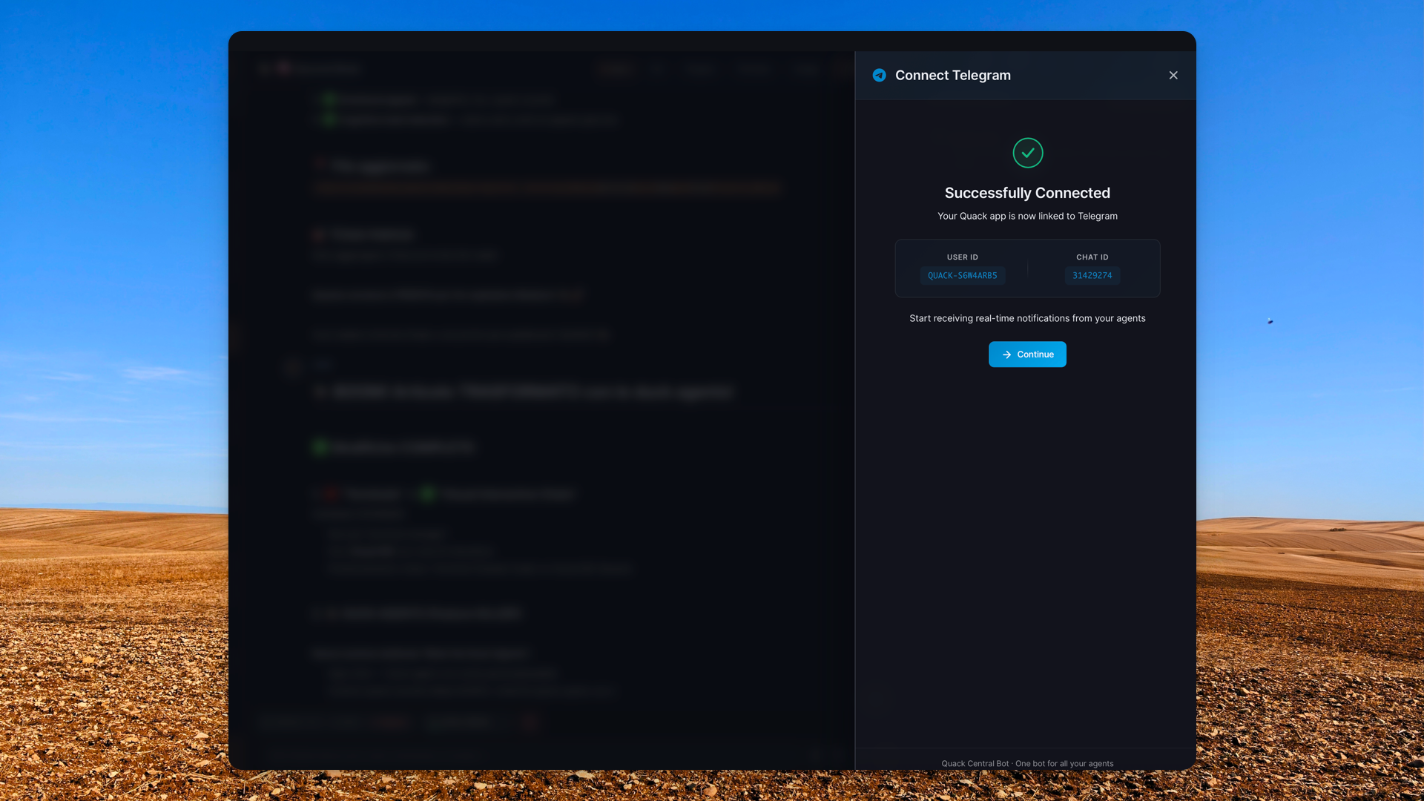Click the CHAT ID label

(1092, 257)
